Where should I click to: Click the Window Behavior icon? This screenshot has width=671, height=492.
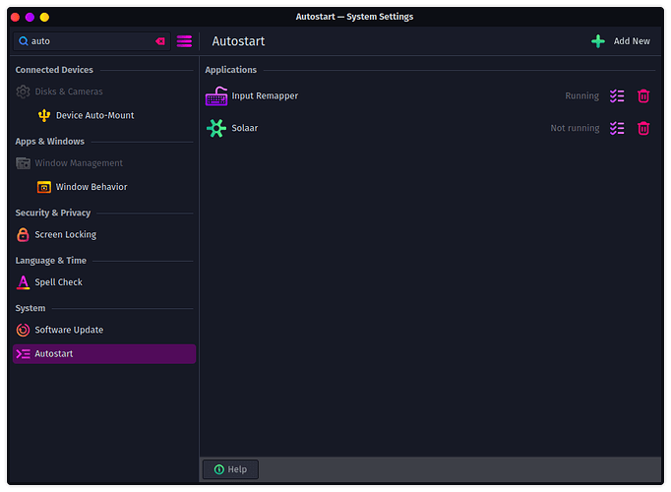(x=44, y=187)
